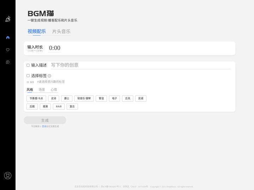This screenshot has height=190, width=254.
Task: Choose the 电子 tag
Action: click(x=115, y=99)
